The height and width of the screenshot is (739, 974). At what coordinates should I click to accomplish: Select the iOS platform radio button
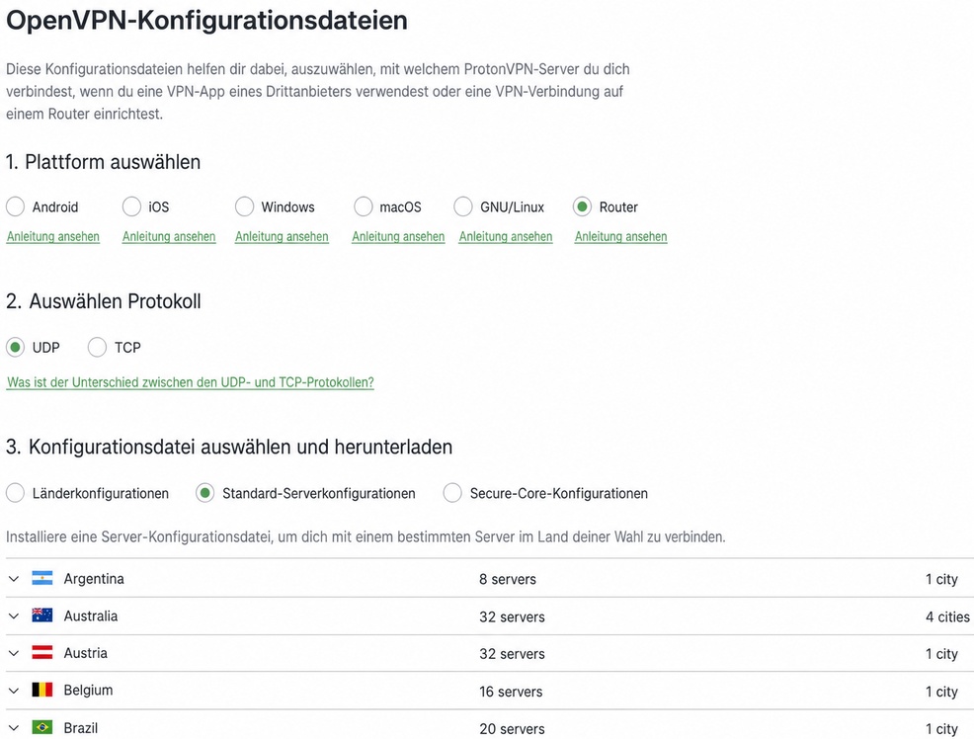[131, 206]
